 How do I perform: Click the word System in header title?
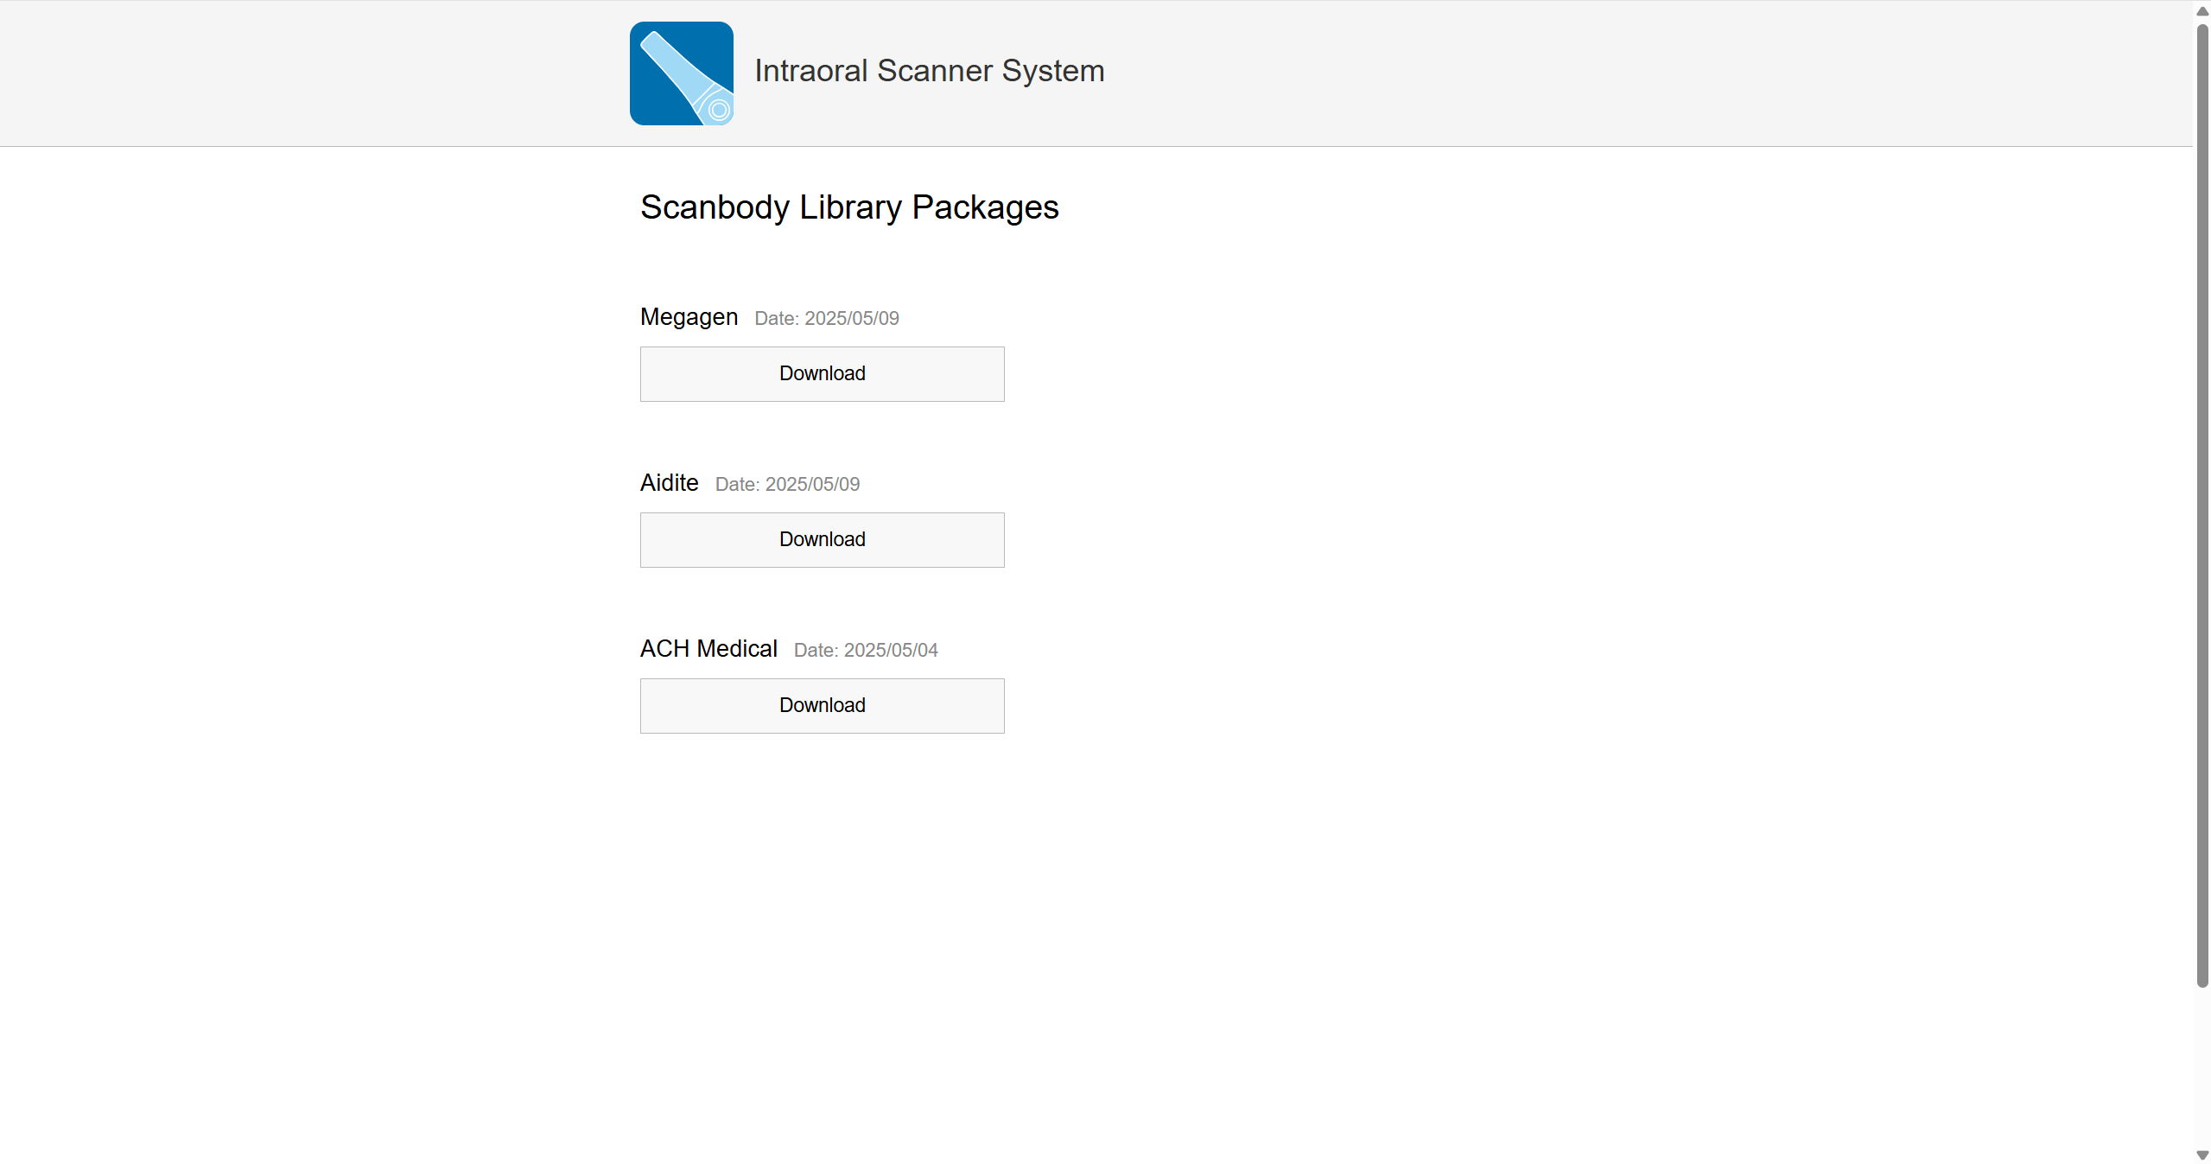click(x=1052, y=71)
